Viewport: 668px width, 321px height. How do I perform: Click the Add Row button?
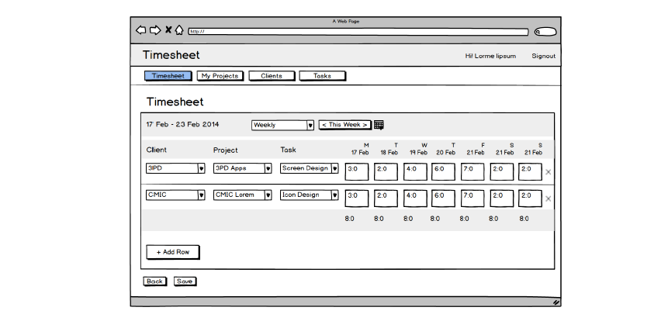tap(172, 252)
